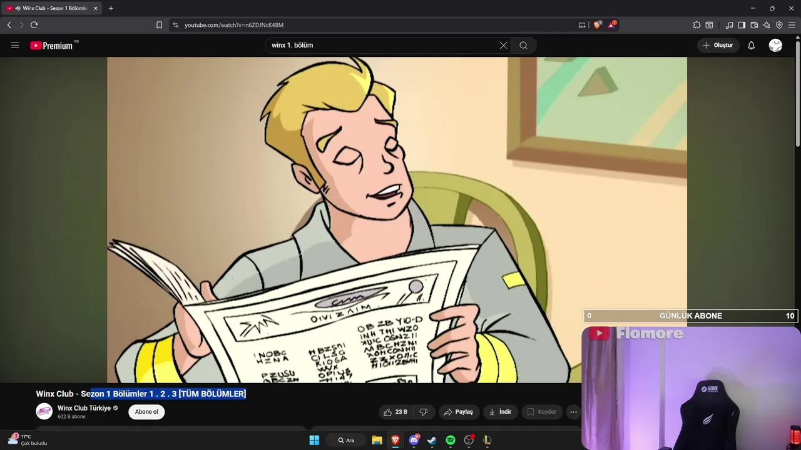Screen dimensions: 801x450
Task: Click the video player area
Action: coord(397,220)
